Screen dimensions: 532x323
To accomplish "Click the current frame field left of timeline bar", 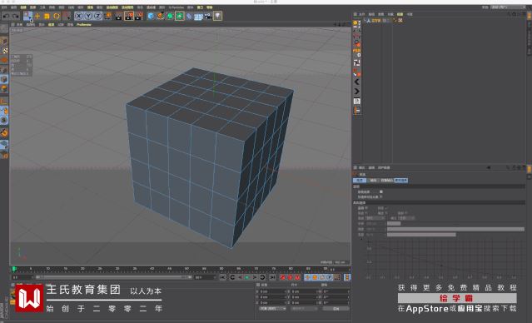I will pos(22,277).
